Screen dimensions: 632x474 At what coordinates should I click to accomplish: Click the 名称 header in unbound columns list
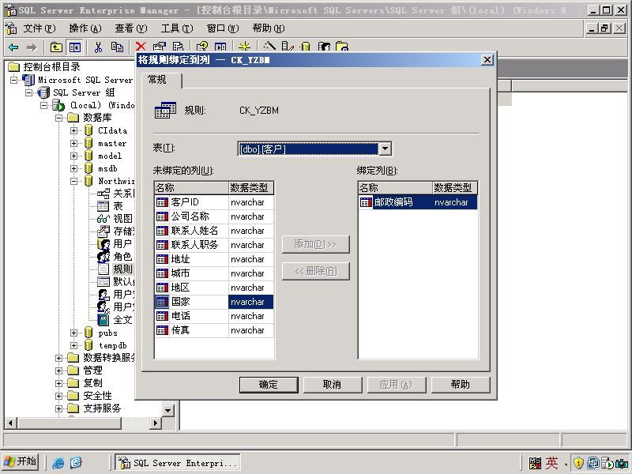coord(191,188)
